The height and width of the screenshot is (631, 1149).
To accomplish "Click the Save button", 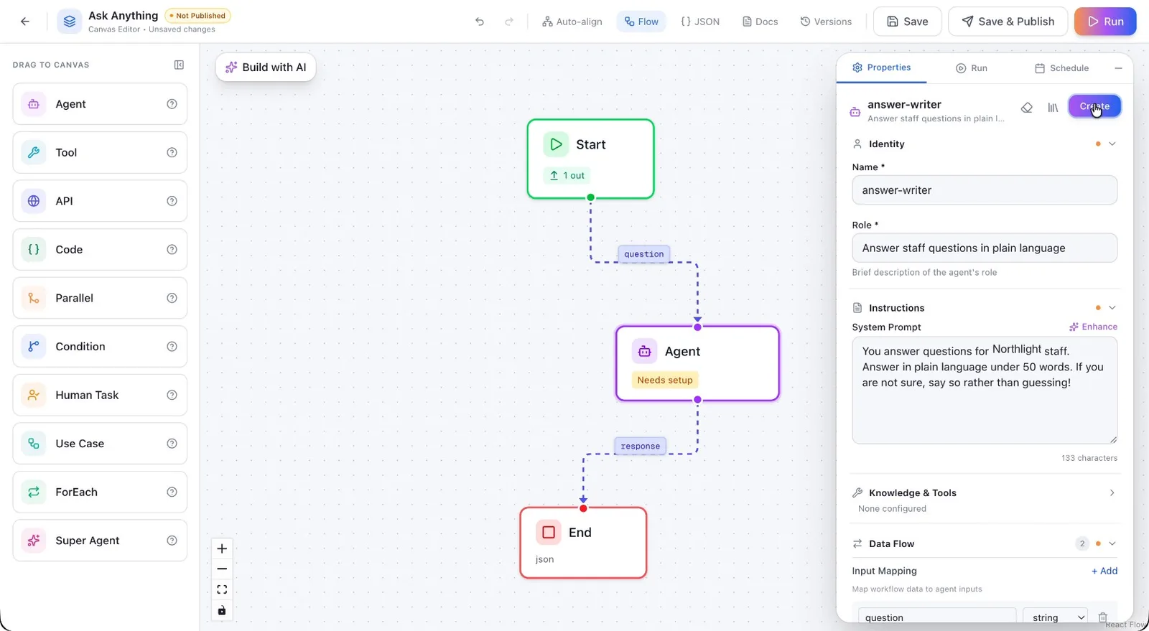I will 907,22.
